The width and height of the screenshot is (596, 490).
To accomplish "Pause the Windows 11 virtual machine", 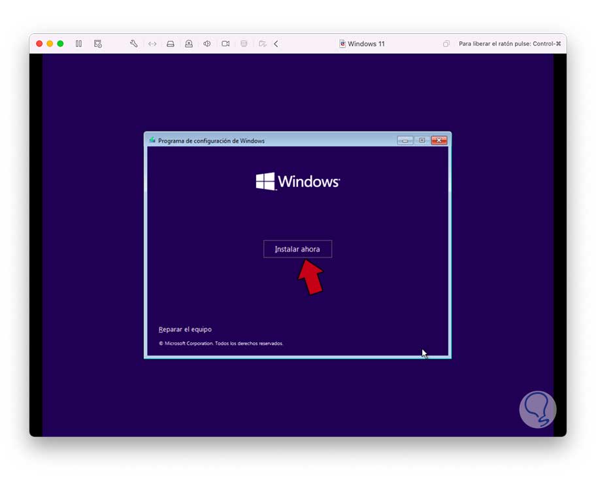I will click(x=78, y=44).
